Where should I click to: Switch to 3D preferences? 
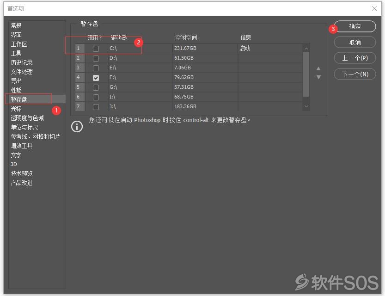pos(14,164)
